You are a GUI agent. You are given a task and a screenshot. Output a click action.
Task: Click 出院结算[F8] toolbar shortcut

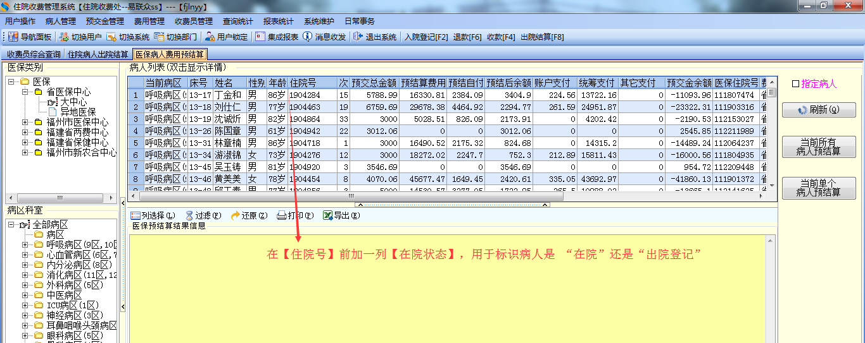[542, 37]
